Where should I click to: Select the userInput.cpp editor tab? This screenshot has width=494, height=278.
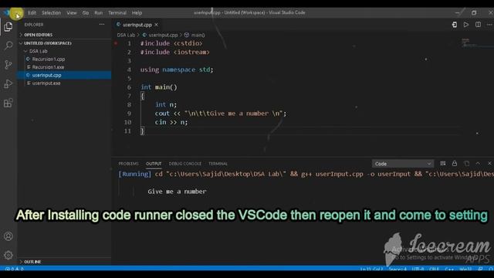pos(137,25)
